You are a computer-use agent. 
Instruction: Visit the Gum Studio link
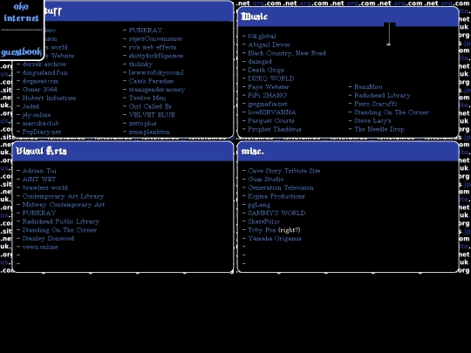coord(265,180)
